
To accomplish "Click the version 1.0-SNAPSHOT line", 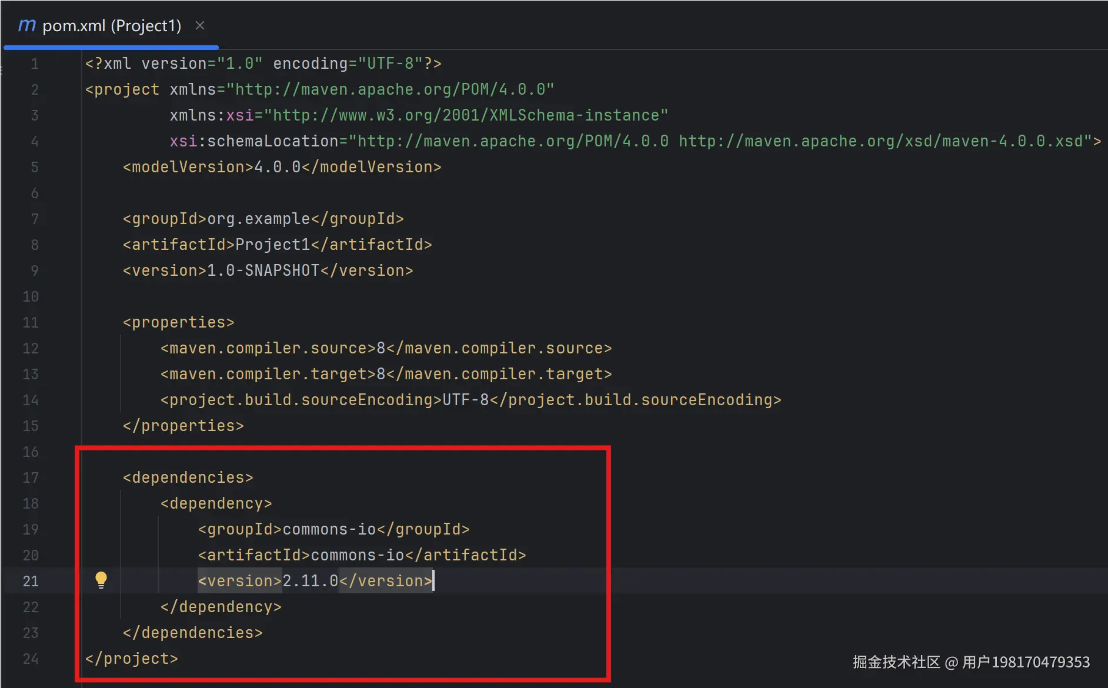I will 268,270.
